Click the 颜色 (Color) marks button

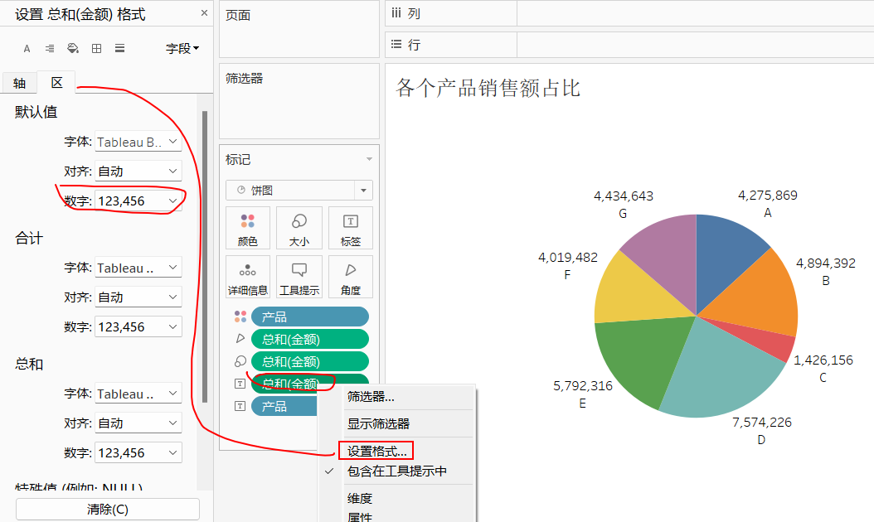[247, 229]
